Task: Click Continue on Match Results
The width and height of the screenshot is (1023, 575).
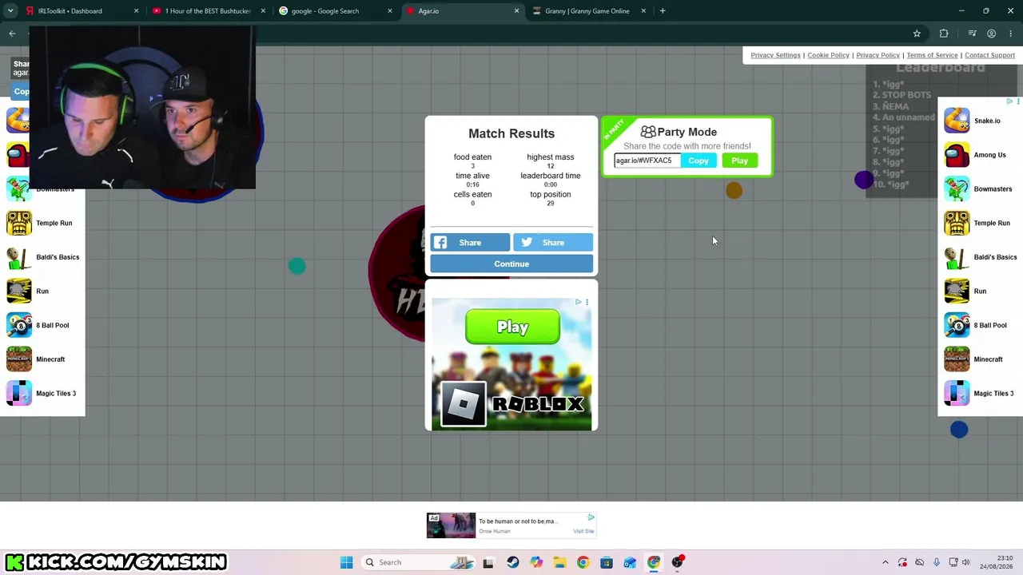Action: click(x=511, y=264)
